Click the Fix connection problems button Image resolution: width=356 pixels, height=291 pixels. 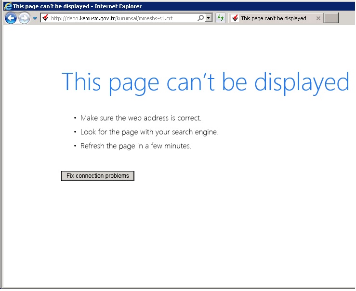pos(98,176)
